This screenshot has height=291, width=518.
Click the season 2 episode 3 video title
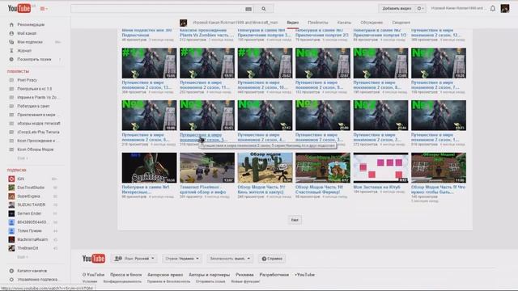pos(319,137)
